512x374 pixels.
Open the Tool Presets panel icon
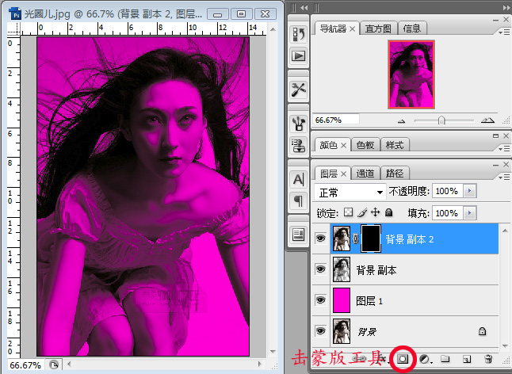point(299,88)
